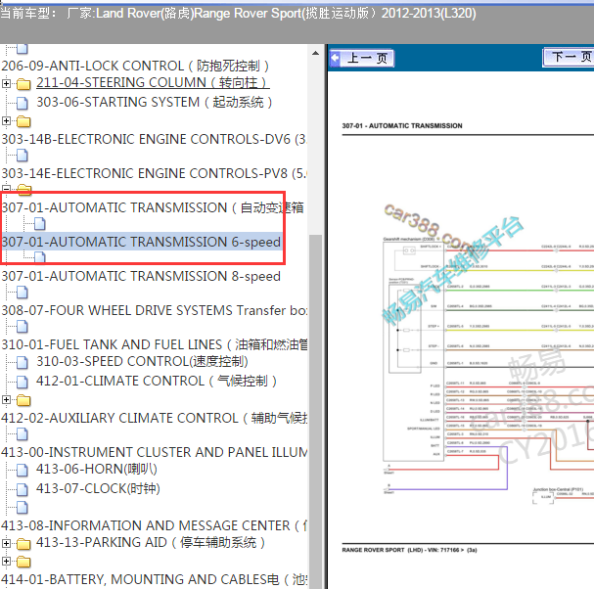The width and height of the screenshot is (594, 589).
Task: Click page icon beside 413-07-CLOCK
Action: (x=23, y=489)
